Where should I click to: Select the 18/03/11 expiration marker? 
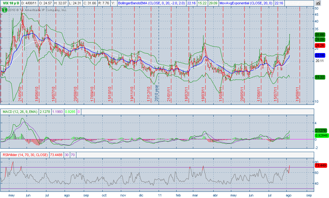coord(203,94)
